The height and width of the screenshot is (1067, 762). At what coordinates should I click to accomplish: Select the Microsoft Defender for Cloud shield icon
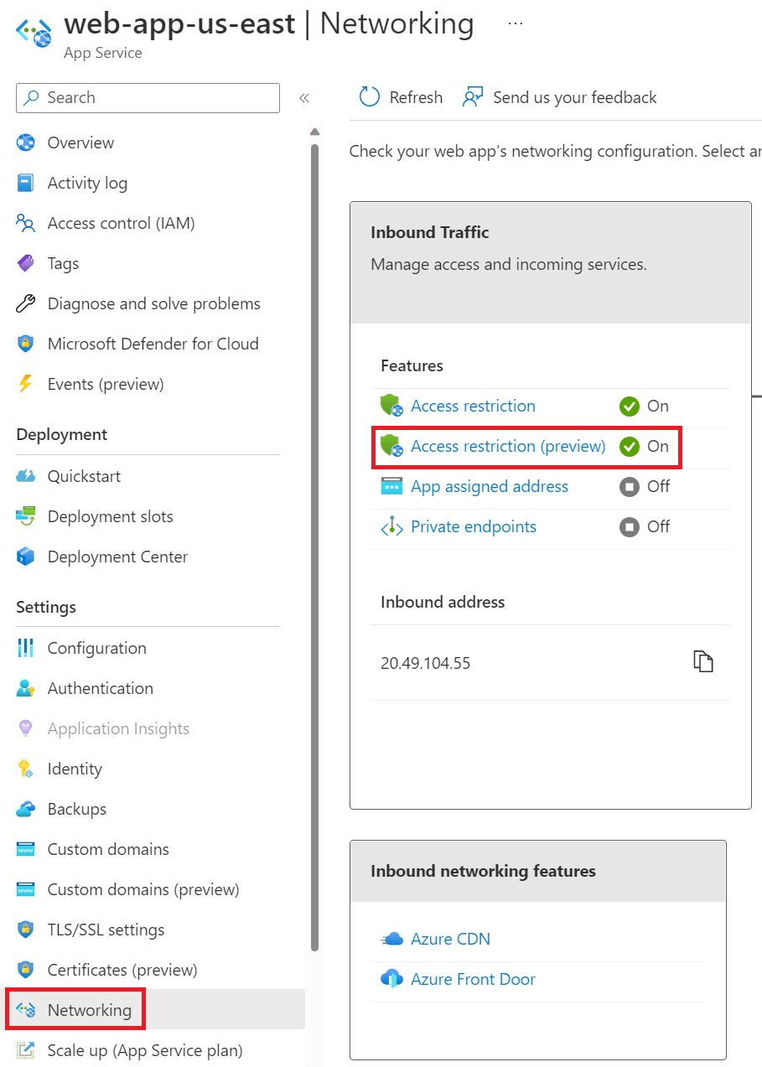coord(25,344)
